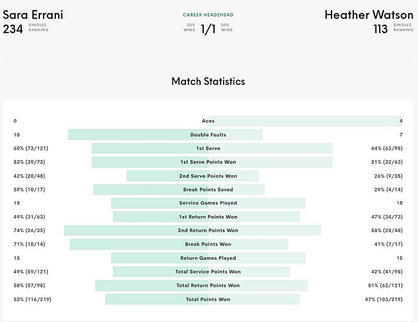Image resolution: width=418 pixels, height=322 pixels.
Task: Click Sara Errani's 234 singles ranking
Action: 13,29
